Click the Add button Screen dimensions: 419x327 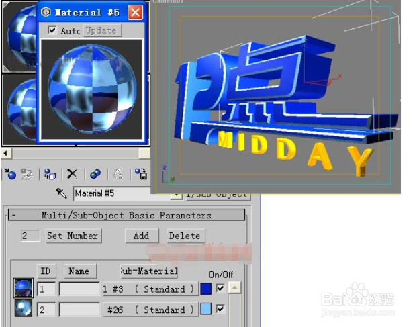click(142, 236)
